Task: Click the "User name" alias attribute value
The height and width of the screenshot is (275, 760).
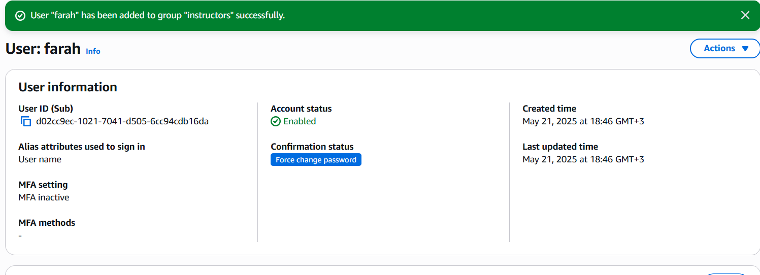Action: tap(40, 159)
